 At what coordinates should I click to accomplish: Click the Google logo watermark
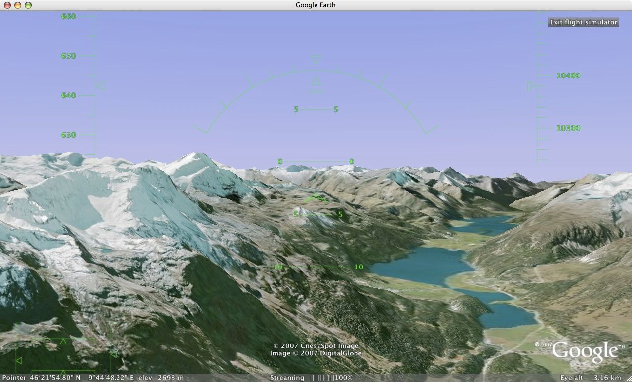point(585,351)
